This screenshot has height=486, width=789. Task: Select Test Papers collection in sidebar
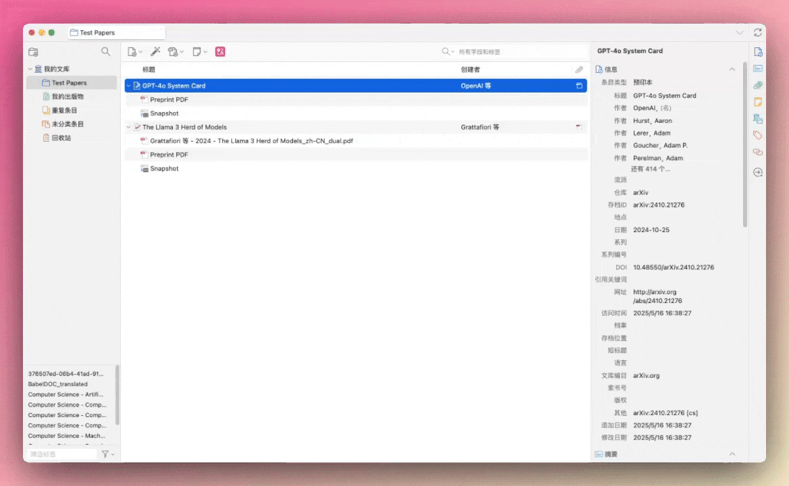72,83
